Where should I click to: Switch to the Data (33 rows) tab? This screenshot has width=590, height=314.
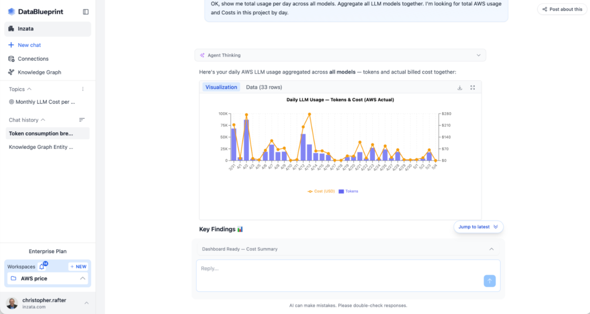coord(264,87)
